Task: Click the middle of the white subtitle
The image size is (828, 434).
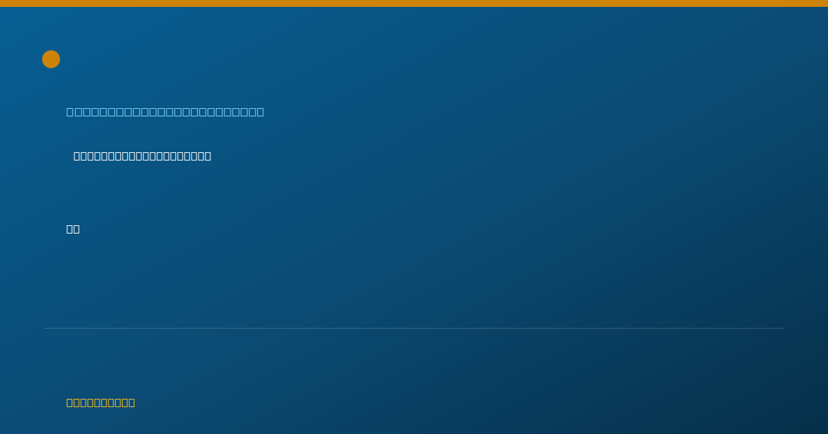Action: (142, 156)
